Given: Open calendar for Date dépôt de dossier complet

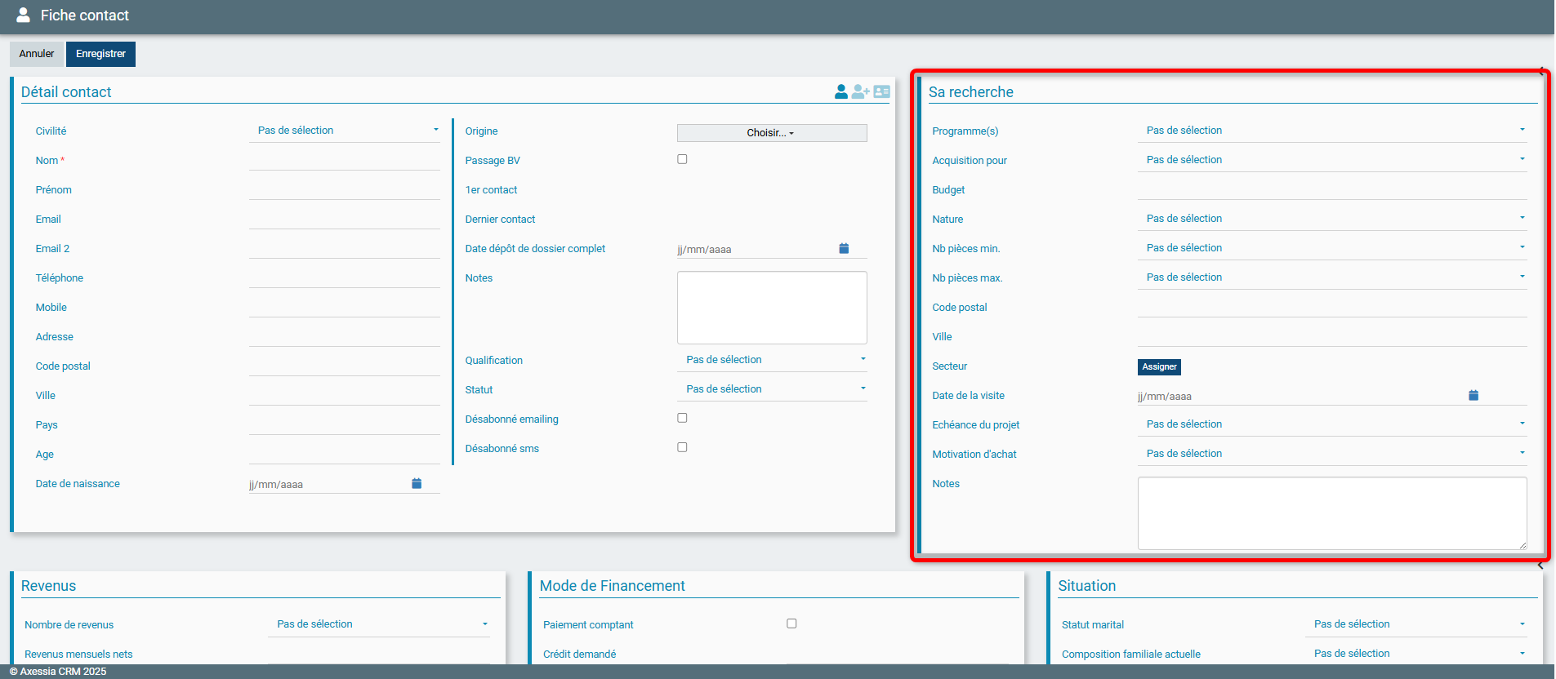Looking at the screenshot, I should [x=844, y=249].
